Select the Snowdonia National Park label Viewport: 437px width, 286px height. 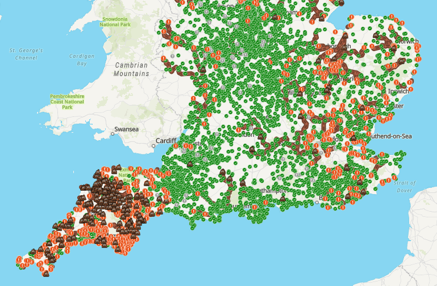(x=114, y=22)
